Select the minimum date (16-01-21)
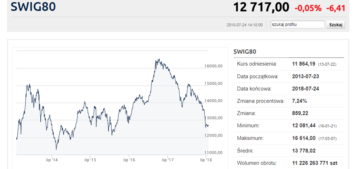Viewport: 356px width, 169px height. point(327,126)
